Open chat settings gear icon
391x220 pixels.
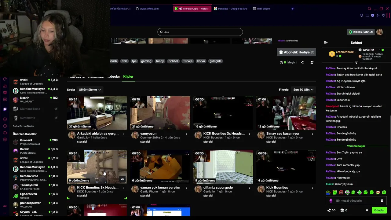click(x=367, y=210)
